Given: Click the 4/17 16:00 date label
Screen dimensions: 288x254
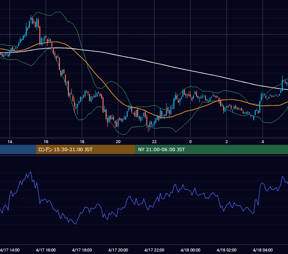Looking at the screenshot, I should click(x=46, y=250).
